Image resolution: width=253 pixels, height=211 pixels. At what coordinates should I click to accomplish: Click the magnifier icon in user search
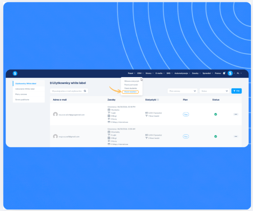point(85,91)
